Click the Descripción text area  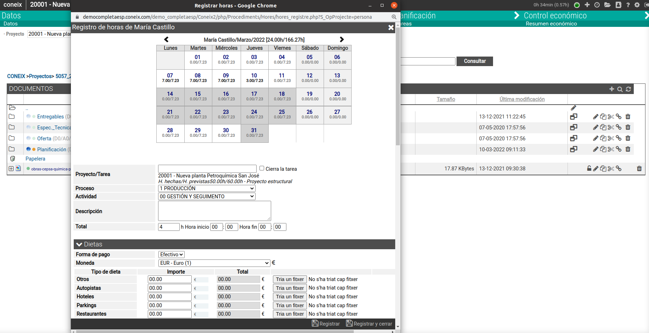tap(214, 211)
